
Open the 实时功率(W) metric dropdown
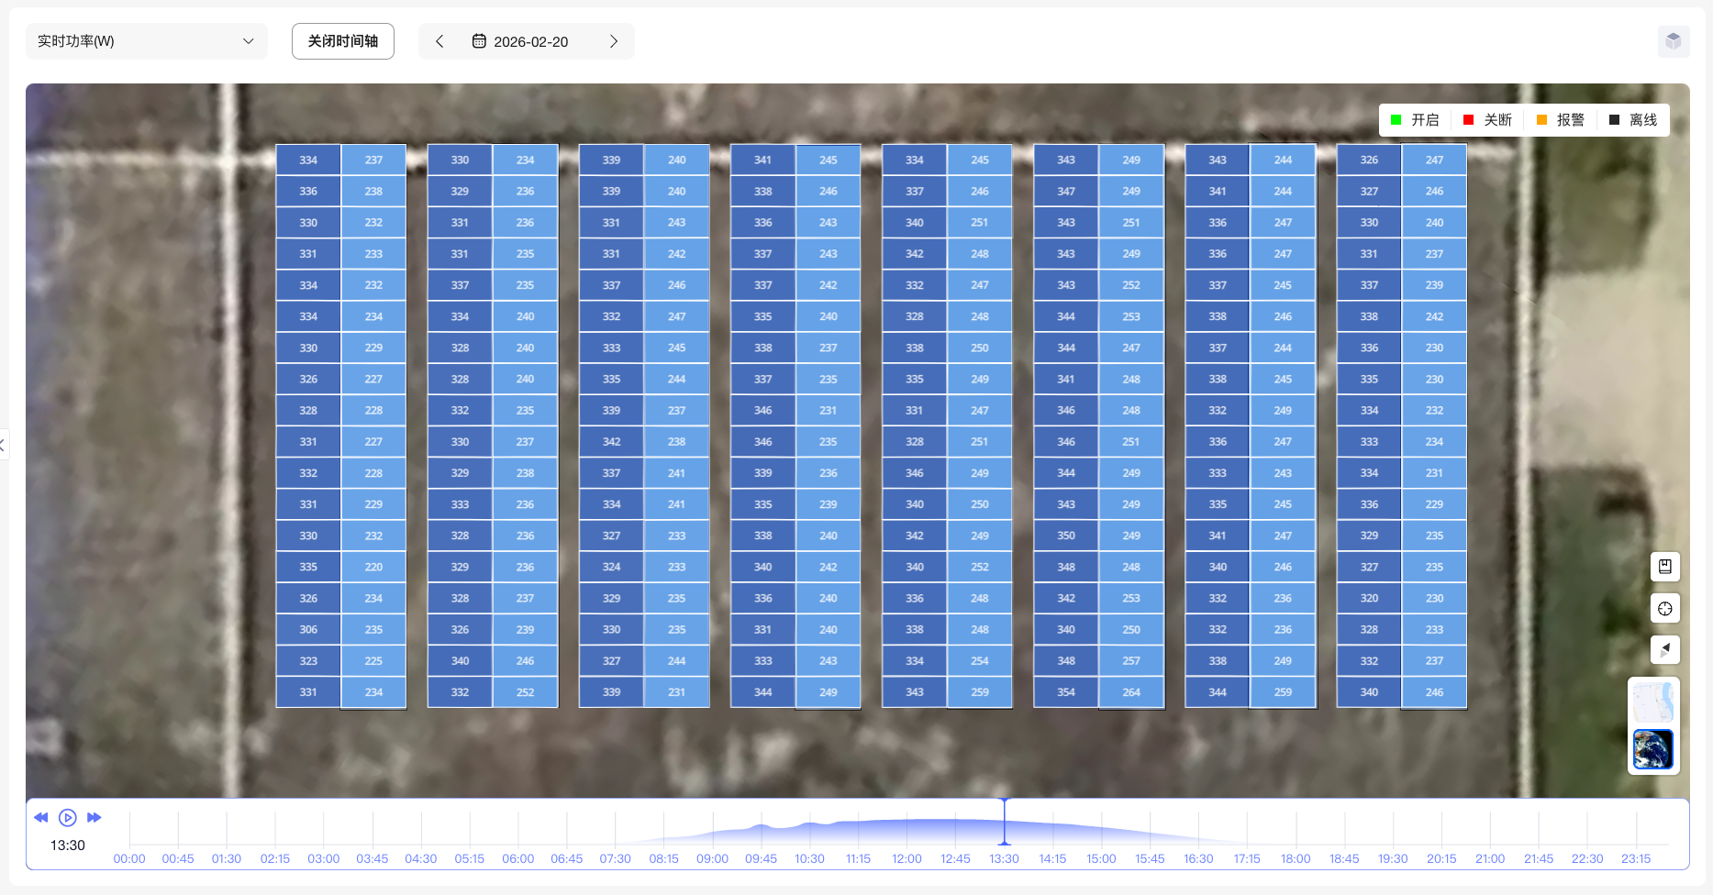146,41
